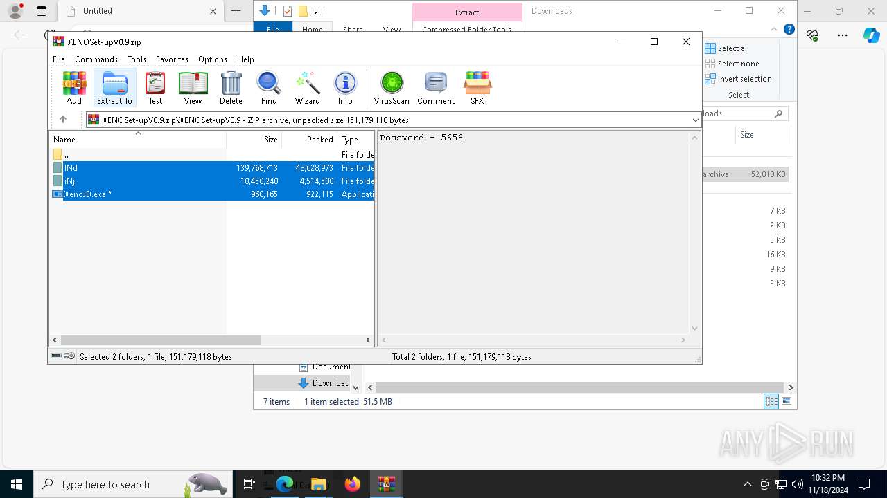Open new tab with plus button

point(236,11)
